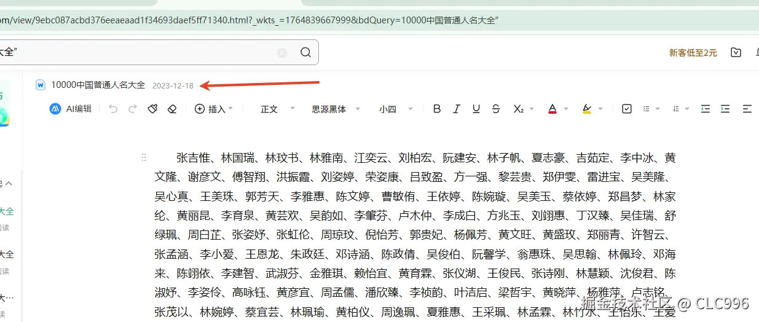Screen dimensions: 759x322
Task: Redo the last edit
Action: click(x=132, y=109)
